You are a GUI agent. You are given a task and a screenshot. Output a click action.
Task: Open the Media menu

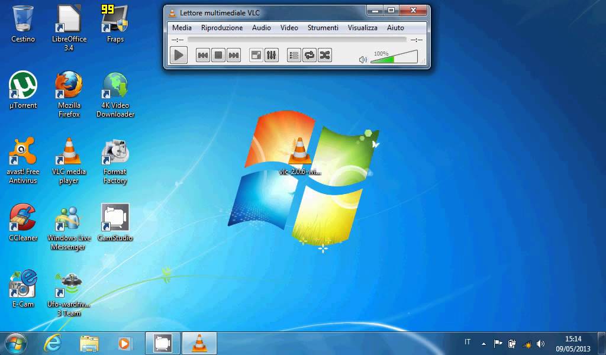(x=182, y=28)
